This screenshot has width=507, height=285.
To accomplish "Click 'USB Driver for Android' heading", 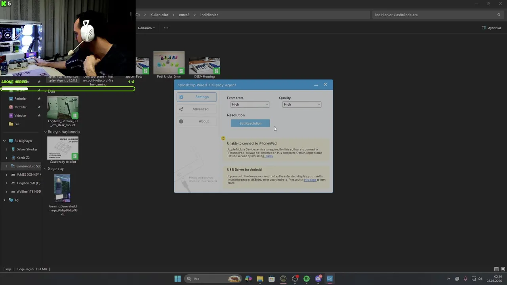I will pos(244,169).
